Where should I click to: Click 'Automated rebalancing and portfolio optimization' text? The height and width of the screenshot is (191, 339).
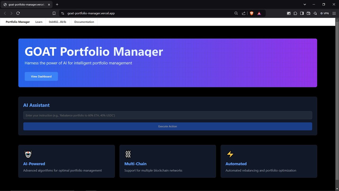(x=261, y=171)
